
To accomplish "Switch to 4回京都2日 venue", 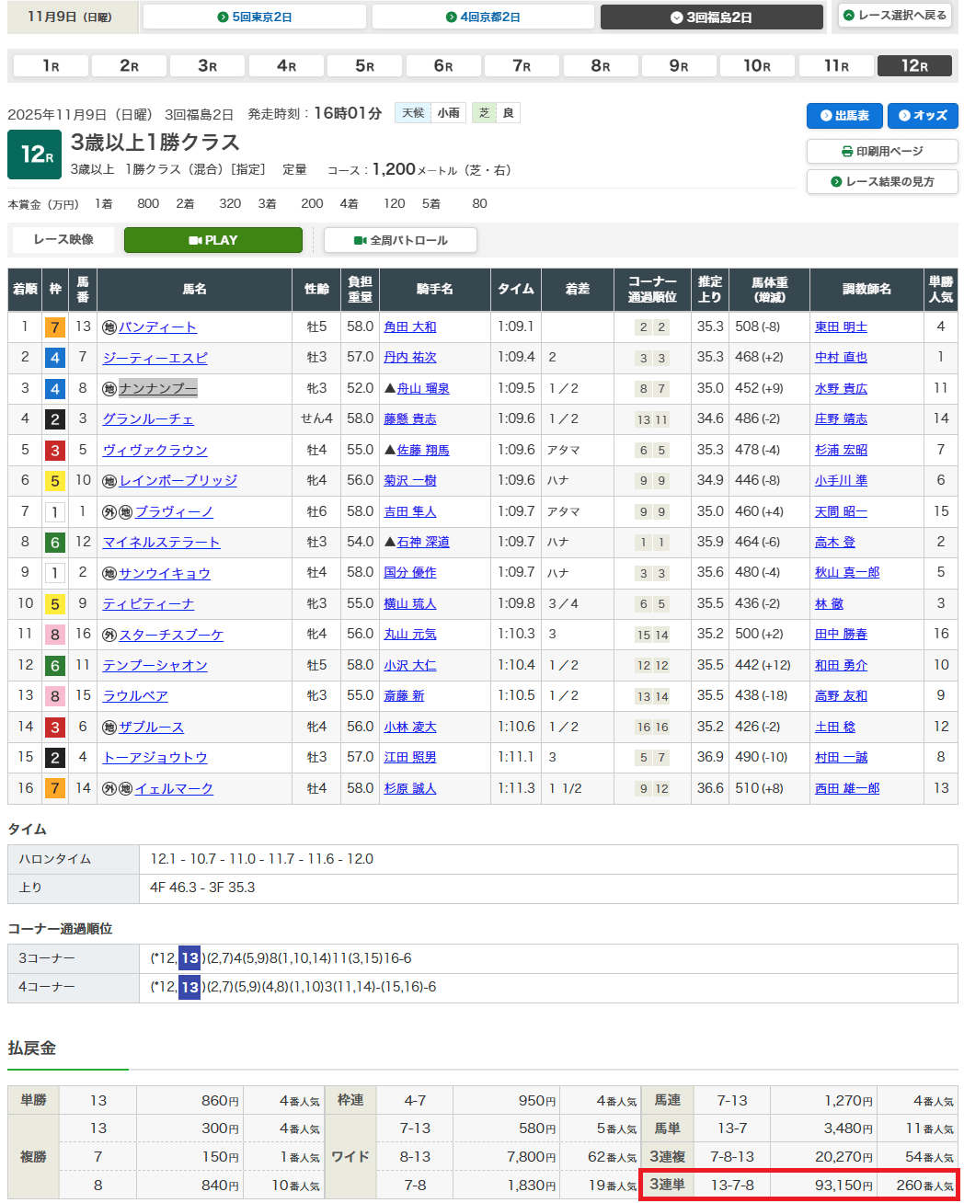I will coord(483,17).
